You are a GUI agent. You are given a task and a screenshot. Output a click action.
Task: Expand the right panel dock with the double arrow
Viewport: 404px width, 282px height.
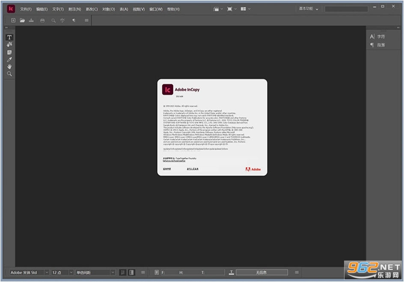pos(398,27)
